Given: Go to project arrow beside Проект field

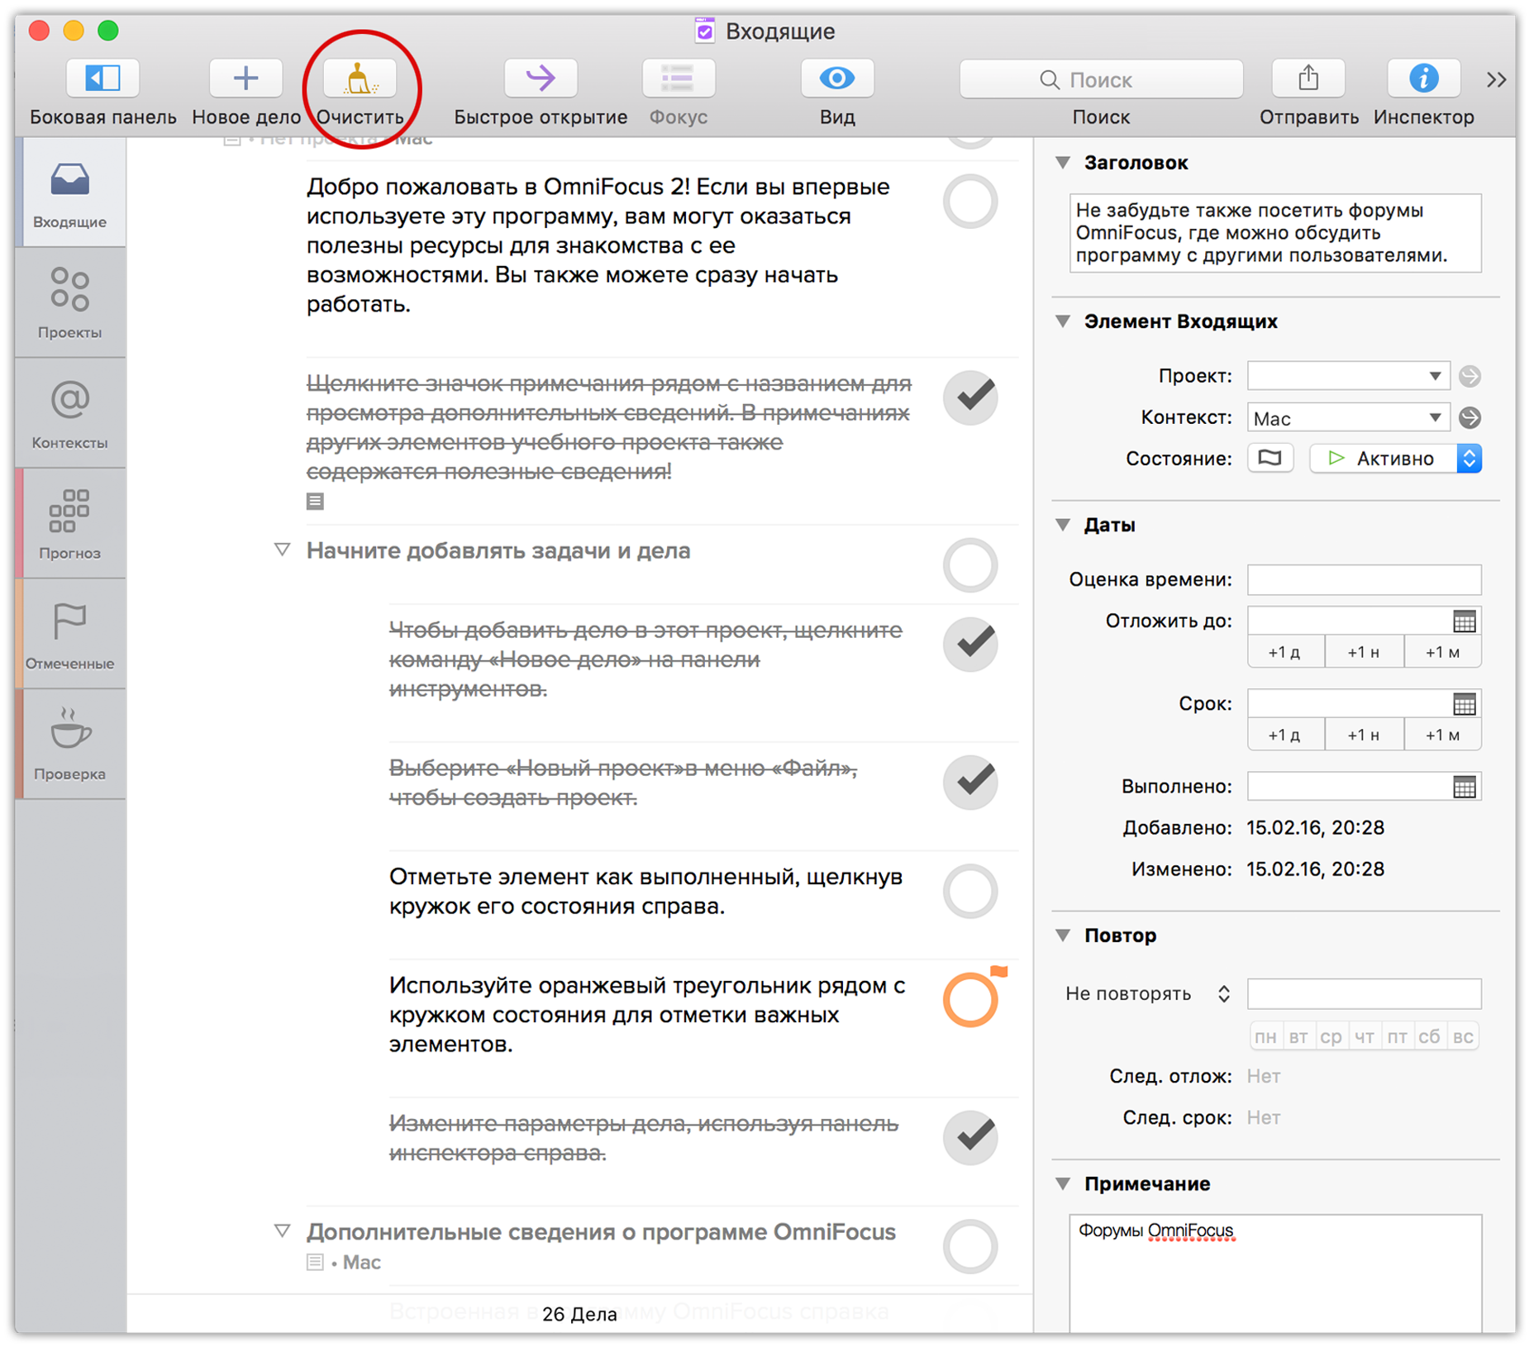Looking at the screenshot, I should [x=1469, y=376].
